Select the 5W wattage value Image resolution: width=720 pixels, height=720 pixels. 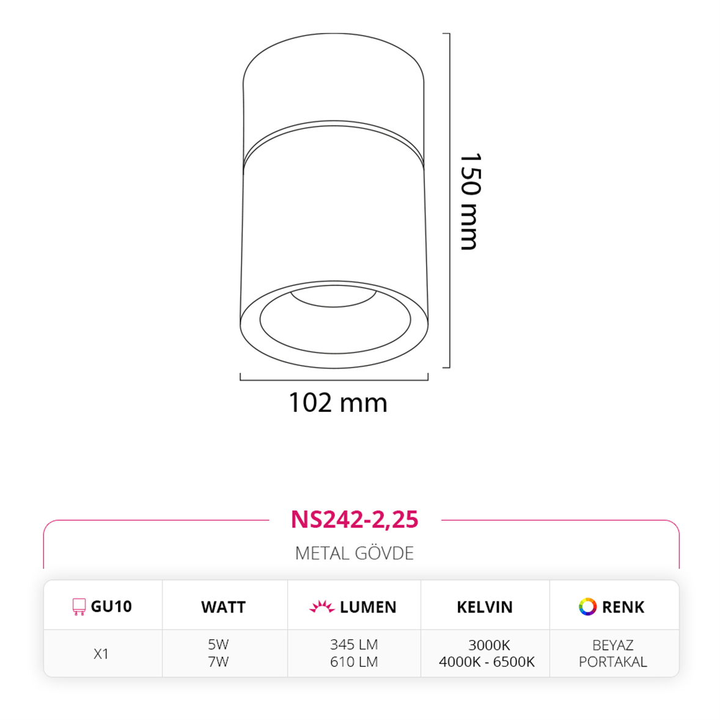[x=218, y=644]
